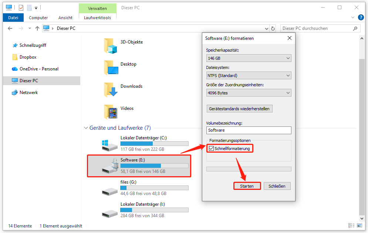Open the Desktop folder icon
This screenshot has height=233, width=368.
click(x=110, y=66)
